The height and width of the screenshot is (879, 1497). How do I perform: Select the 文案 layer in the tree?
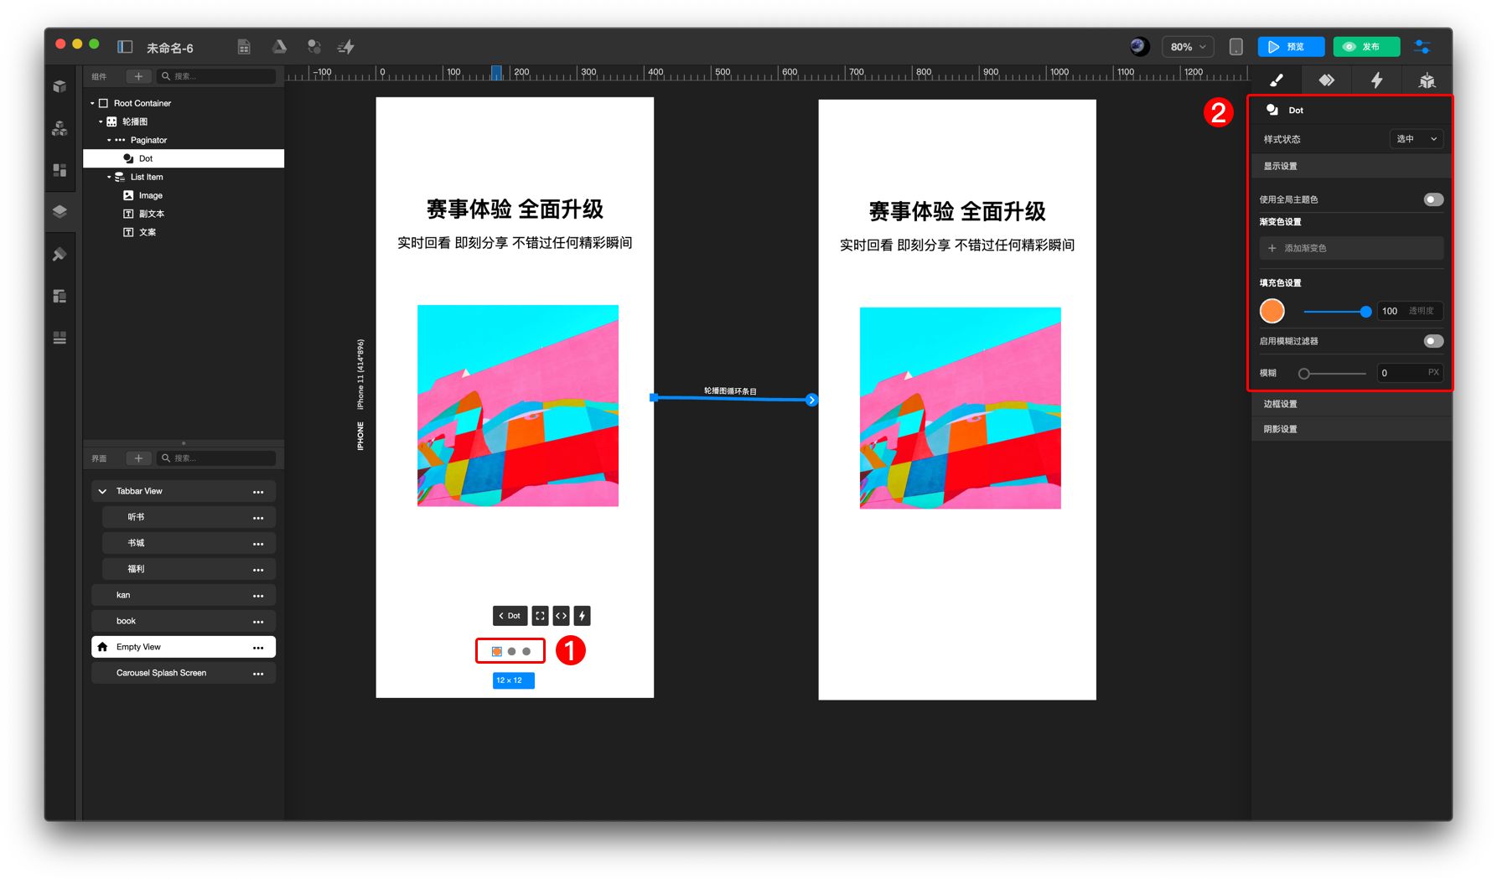(x=184, y=232)
